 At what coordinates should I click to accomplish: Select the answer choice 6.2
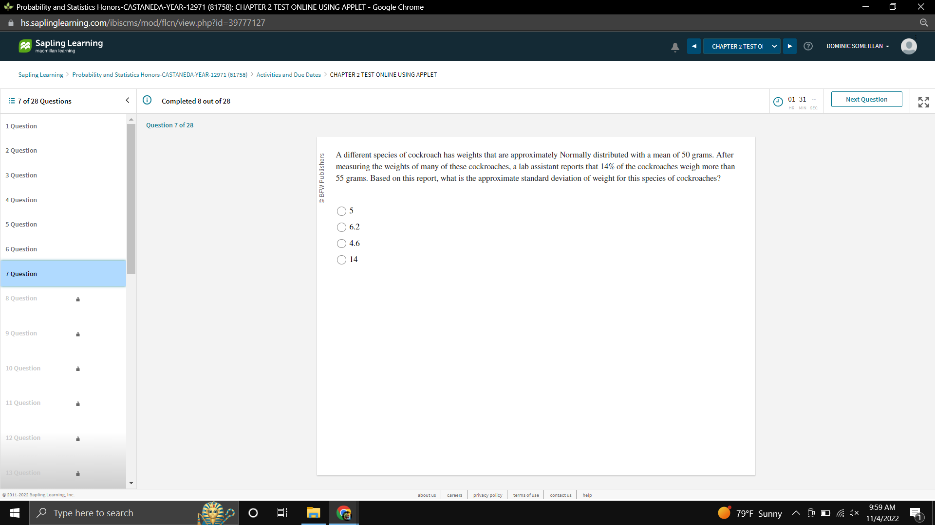[x=341, y=227]
